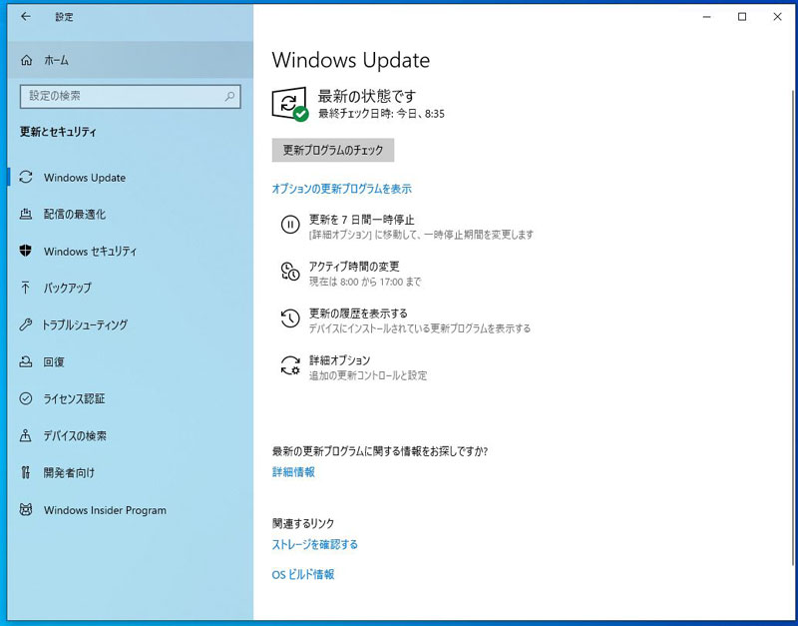Click the magnifier icon in the search box
The height and width of the screenshot is (626, 798).
229,96
